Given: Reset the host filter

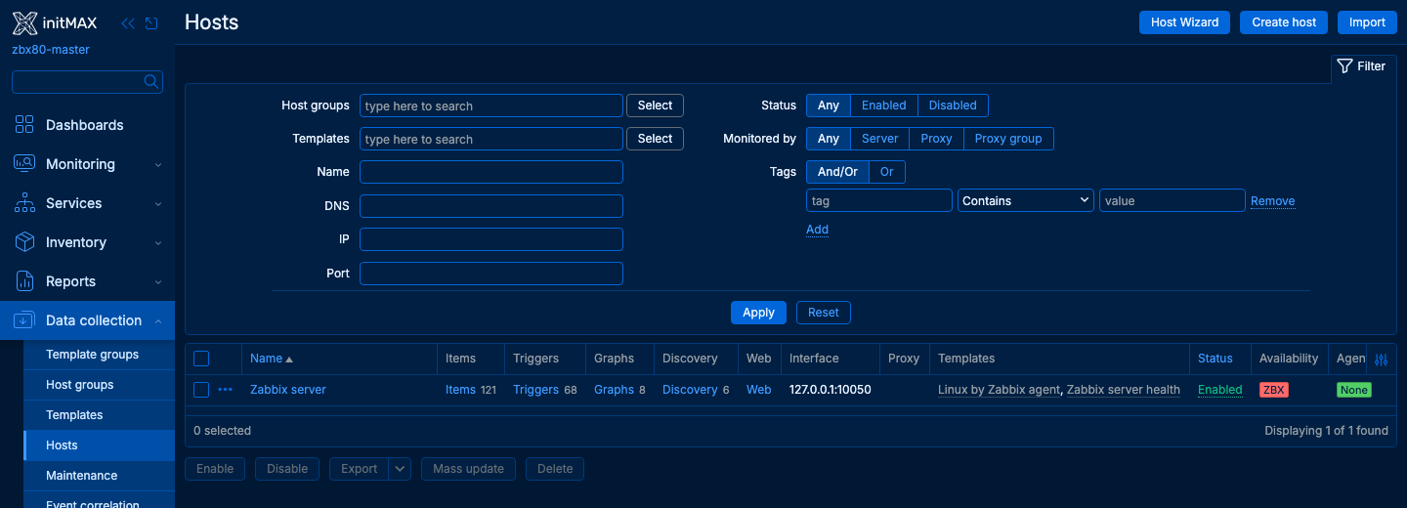Looking at the screenshot, I should coord(824,313).
